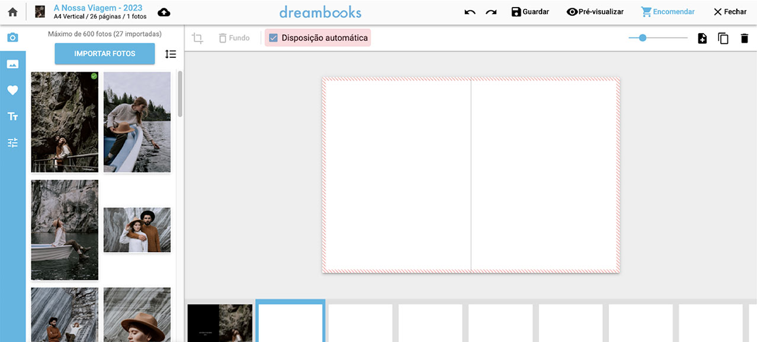Adjust the zoom slider above the canvas
This screenshot has height=342, width=757.
(x=642, y=37)
